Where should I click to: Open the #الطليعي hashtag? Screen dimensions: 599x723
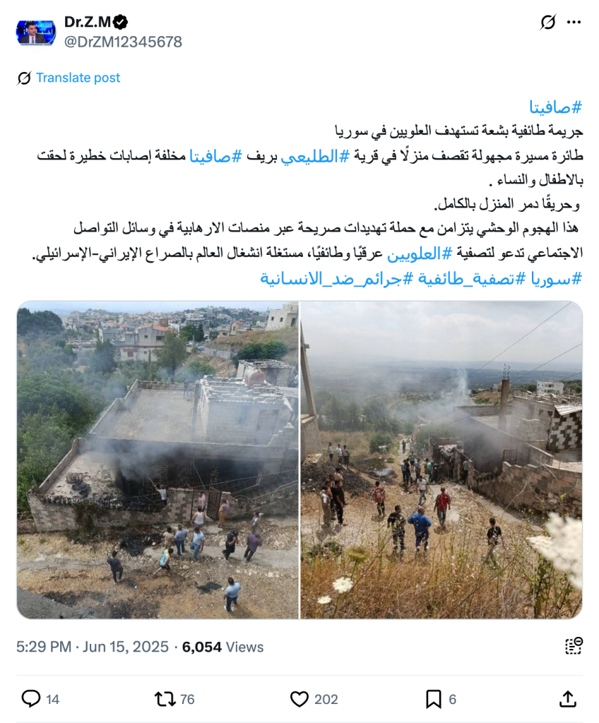point(315,156)
